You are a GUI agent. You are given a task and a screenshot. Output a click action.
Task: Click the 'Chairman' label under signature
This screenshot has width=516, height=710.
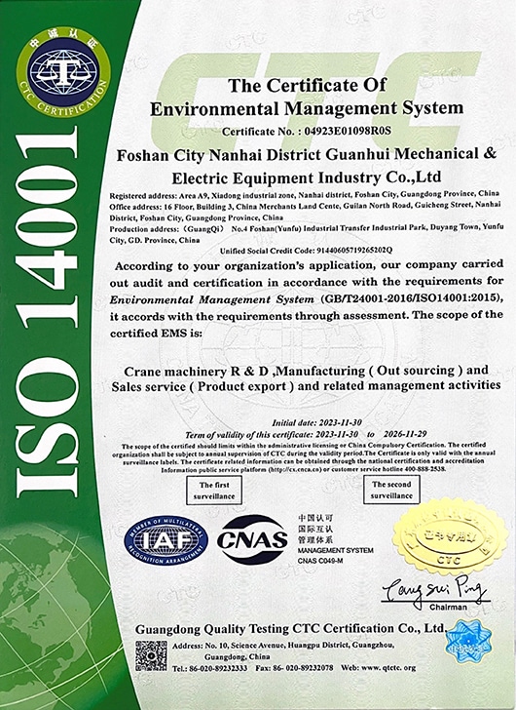point(448,608)
